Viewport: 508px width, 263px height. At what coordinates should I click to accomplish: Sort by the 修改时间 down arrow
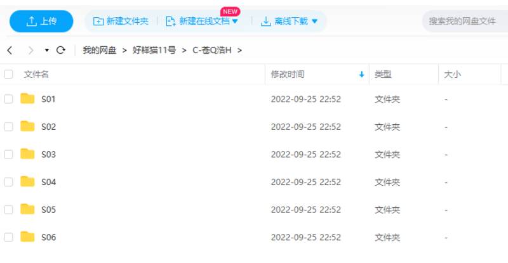pos(361,75)
